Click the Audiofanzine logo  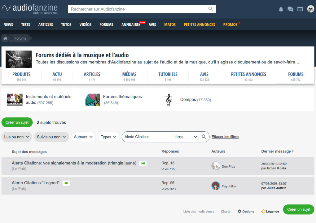pyautogui.click(x=30, y=9)
